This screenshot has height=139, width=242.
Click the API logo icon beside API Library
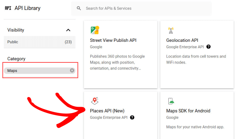click(8, 8)
